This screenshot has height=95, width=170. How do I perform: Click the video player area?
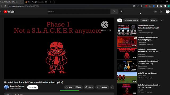tap(59, 48)
